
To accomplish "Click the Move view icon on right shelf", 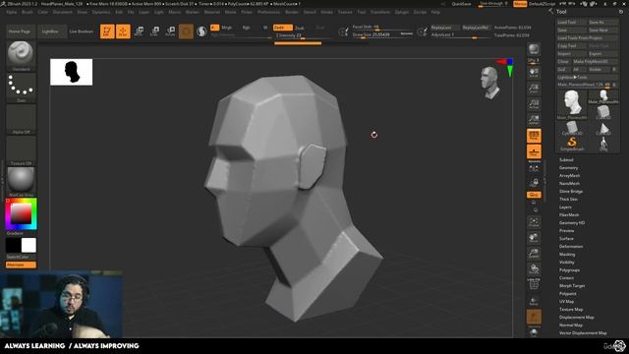I will click(534, 238).
